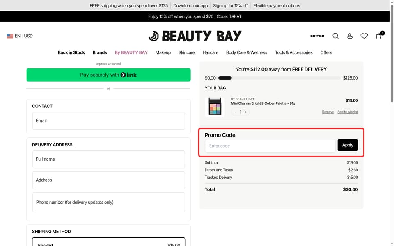394x246 pixels.
Task: Open Mini Charms Bright 9 Colour Palette title
Action: click(263, 103)
